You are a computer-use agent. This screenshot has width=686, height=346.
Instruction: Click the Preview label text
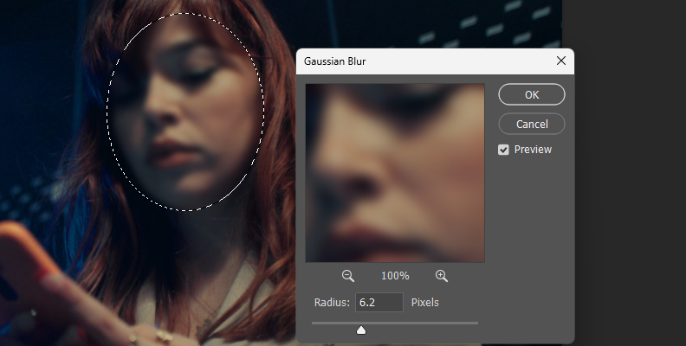(533, 150)
